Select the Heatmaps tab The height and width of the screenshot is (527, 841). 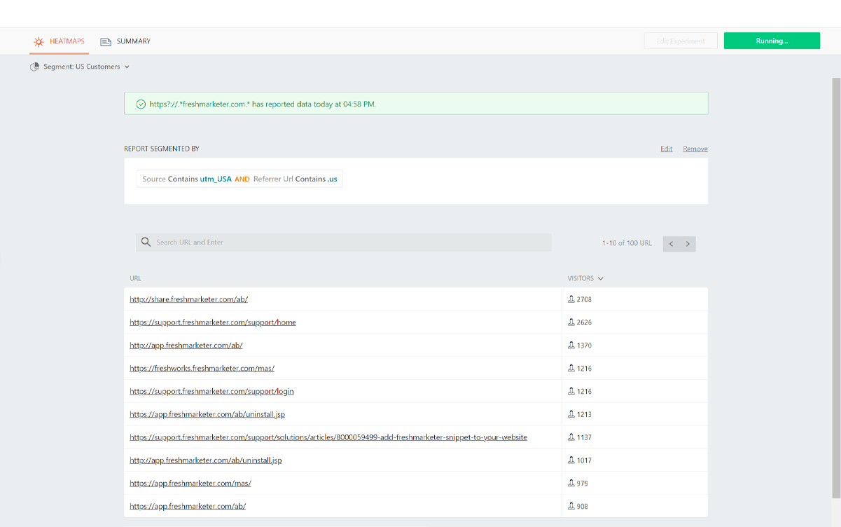(x=67, y=41)
